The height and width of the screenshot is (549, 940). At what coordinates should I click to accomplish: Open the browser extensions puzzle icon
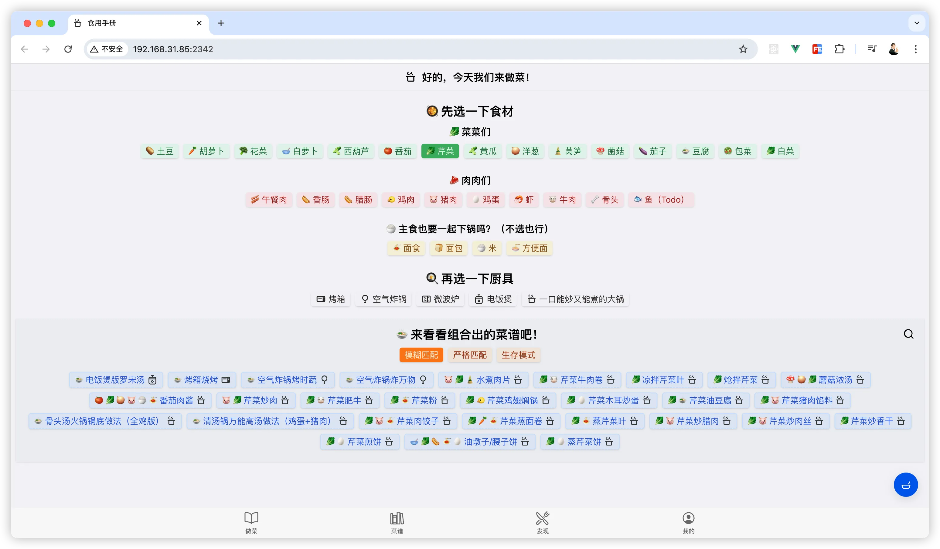[839, 49]
